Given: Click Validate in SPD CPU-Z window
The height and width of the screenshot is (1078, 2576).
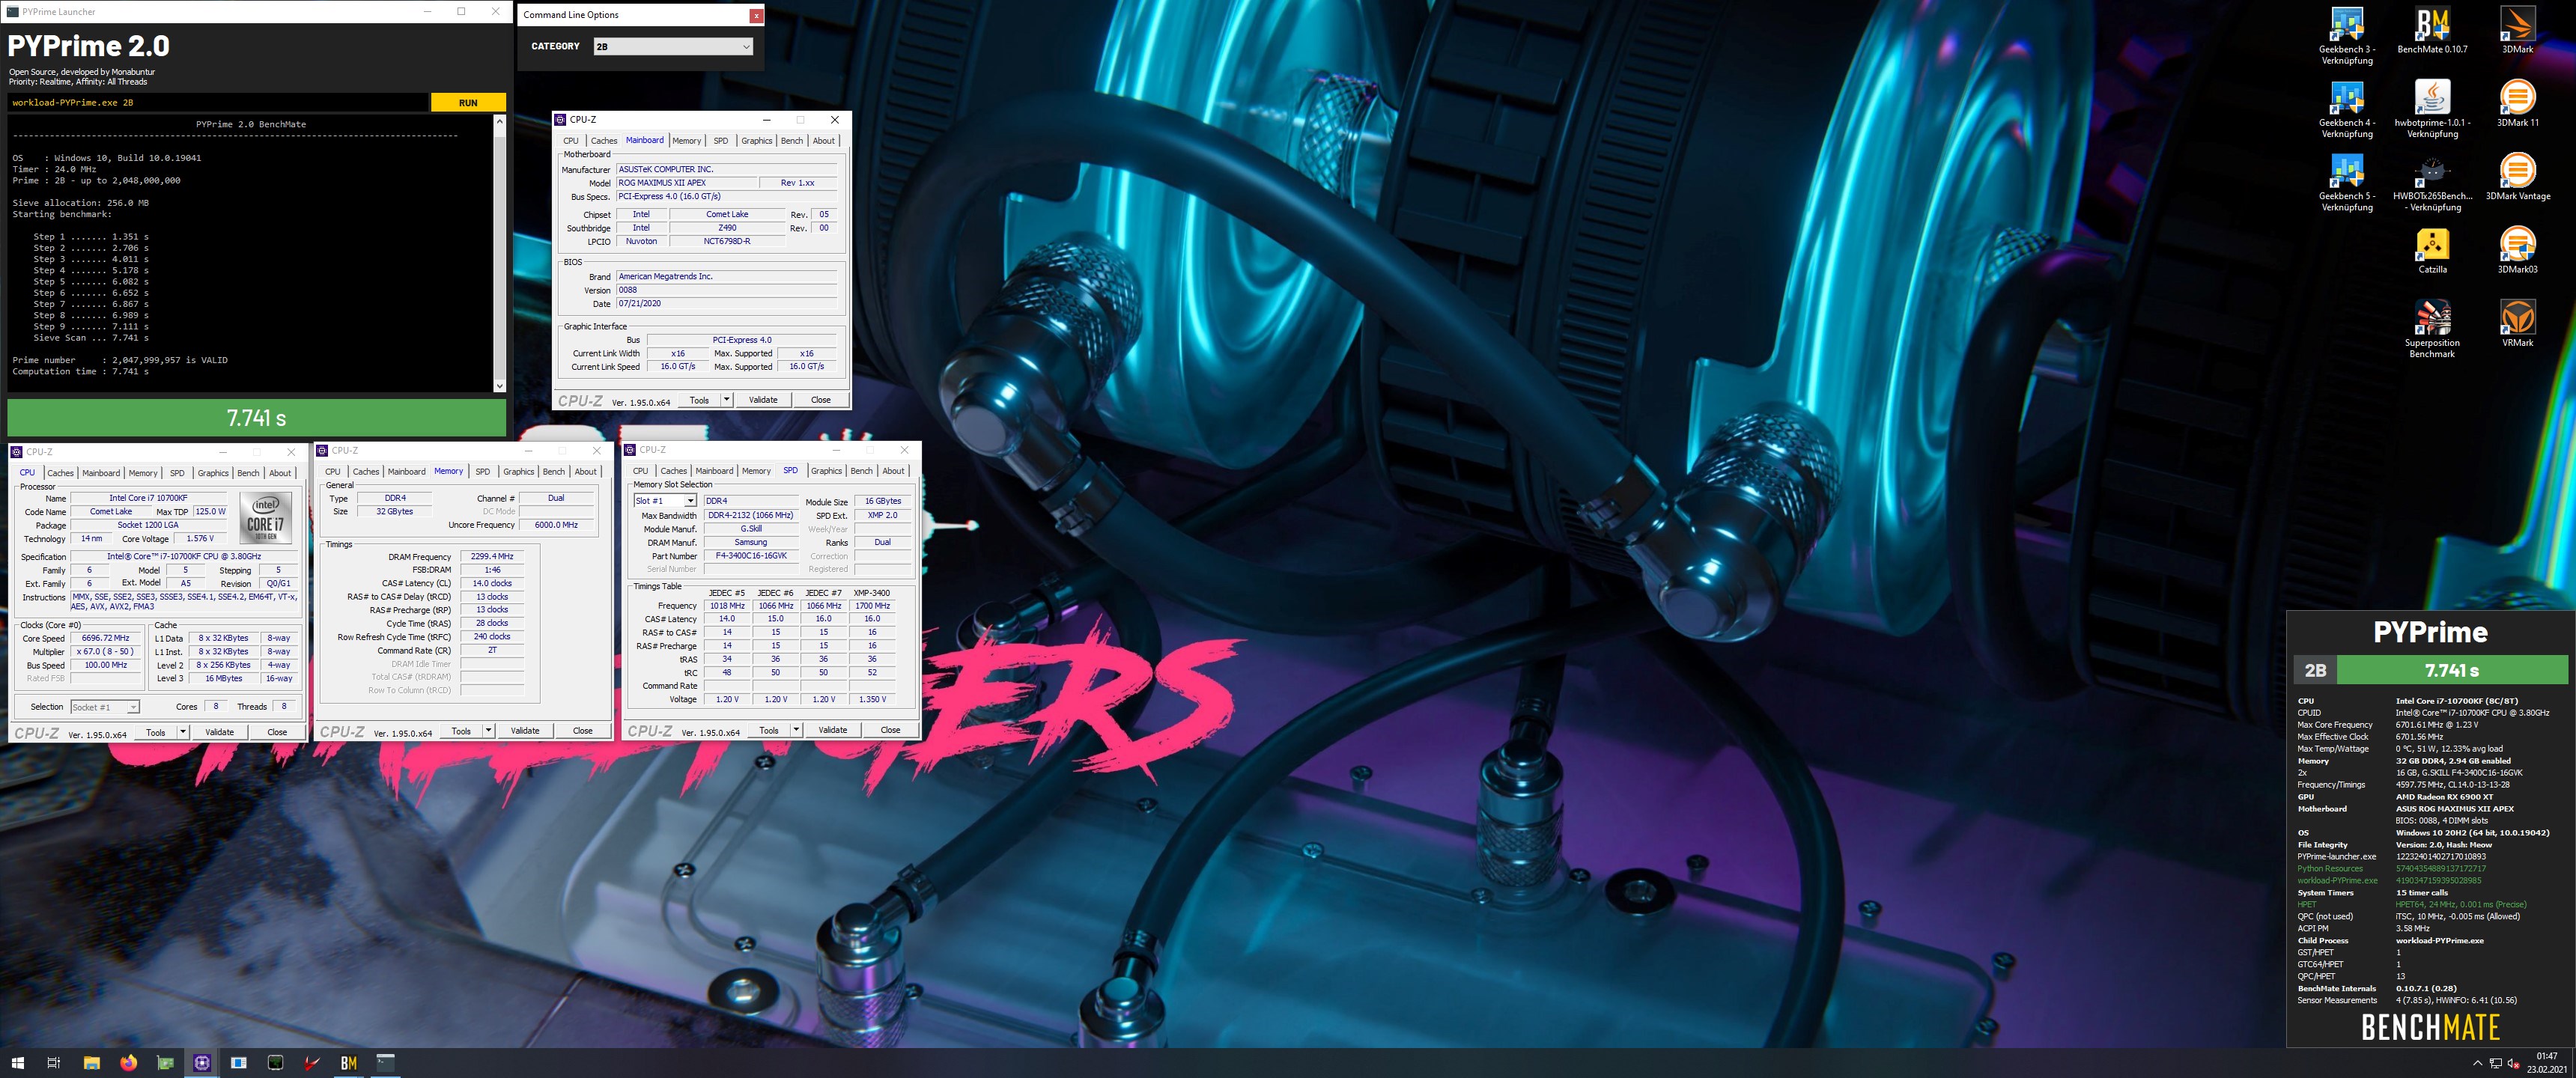Looking at the screenshot, I should pos(832,730).
